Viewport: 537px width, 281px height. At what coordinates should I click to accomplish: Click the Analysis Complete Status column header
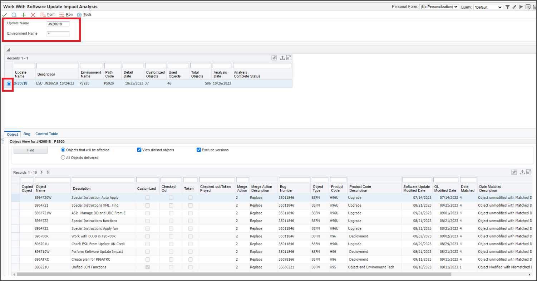247,74
